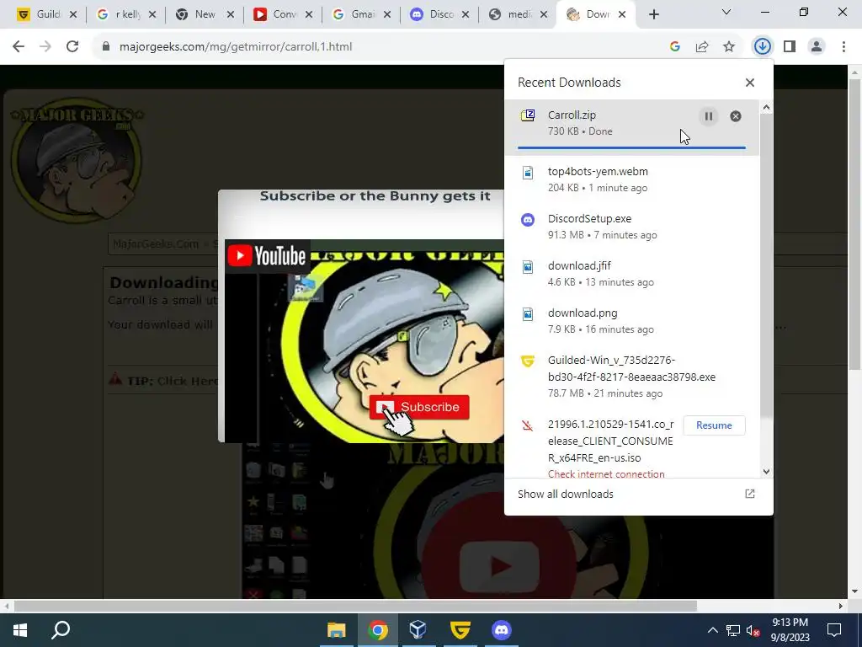
Task: Reload the current page
Action: [72, 47]
